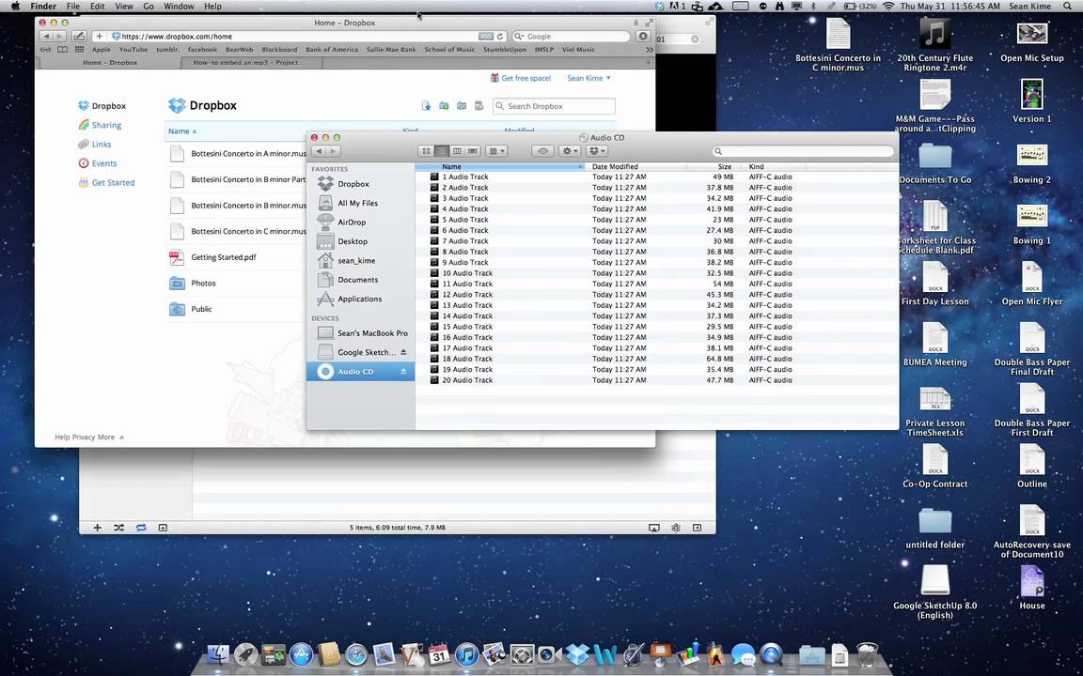The image size is (1083, 676).
Task: Open the View menu in menu bar
Action: [x=124, y=7]
